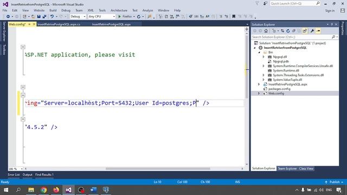This screenshot has height=195, width=347.
Task: Switch to Team Explorer tab
Action: [287, 168]
